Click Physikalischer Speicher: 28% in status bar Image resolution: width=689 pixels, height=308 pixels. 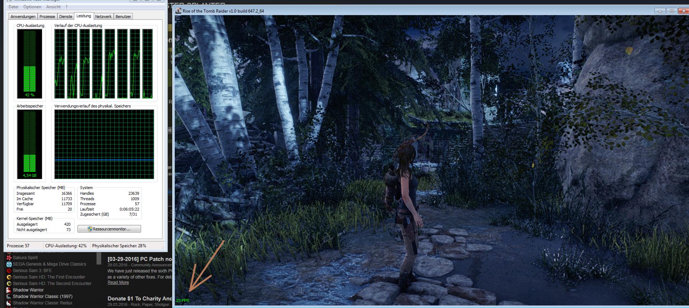[x=119, y=246]
